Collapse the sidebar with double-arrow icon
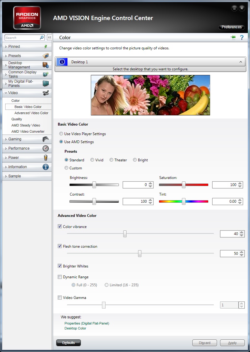 pyautogui.click(x=49, y=38)
